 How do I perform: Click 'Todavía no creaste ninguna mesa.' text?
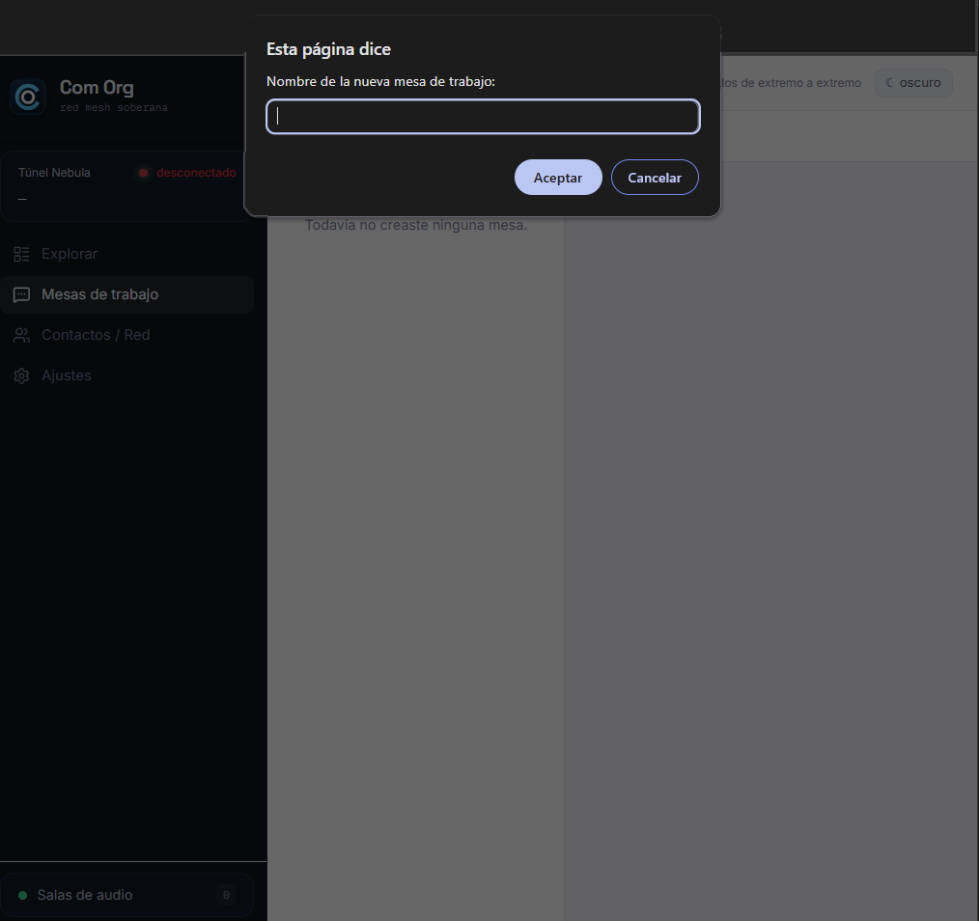(x=416, y=225)
